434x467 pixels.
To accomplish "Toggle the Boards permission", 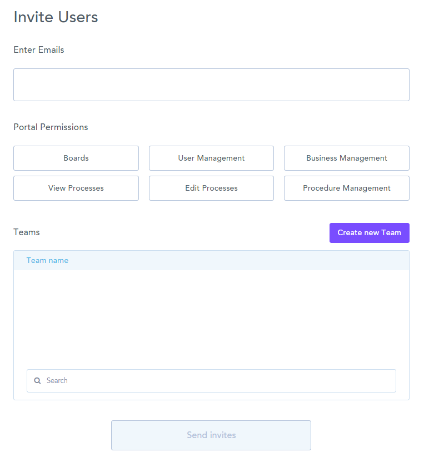I will (x=76, y=158).
